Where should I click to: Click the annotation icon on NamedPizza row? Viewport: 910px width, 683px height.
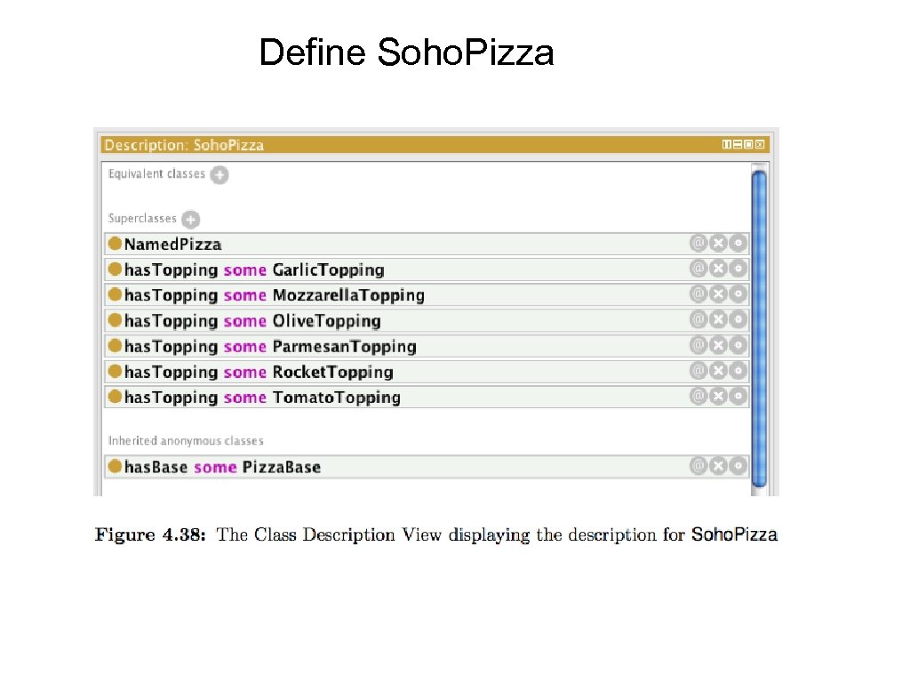(x=698, y=243)
